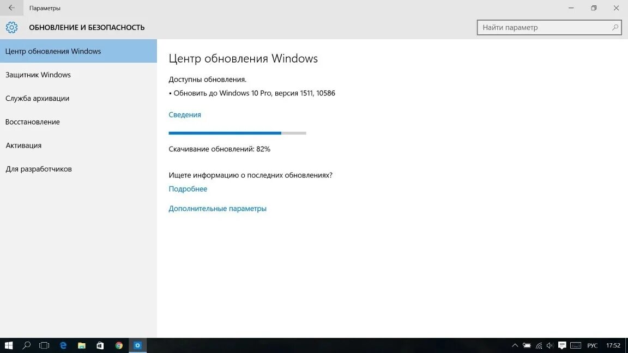Click the search magnifier in Найти параметр

[x=615, y=27]
